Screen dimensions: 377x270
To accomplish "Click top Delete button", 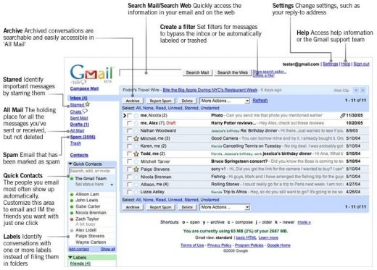I will pos(187,101).
